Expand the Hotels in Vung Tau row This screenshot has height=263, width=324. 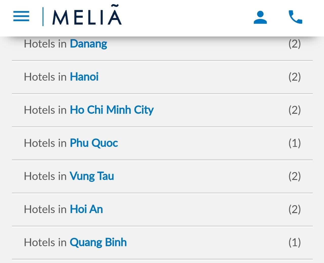(162, 176)
